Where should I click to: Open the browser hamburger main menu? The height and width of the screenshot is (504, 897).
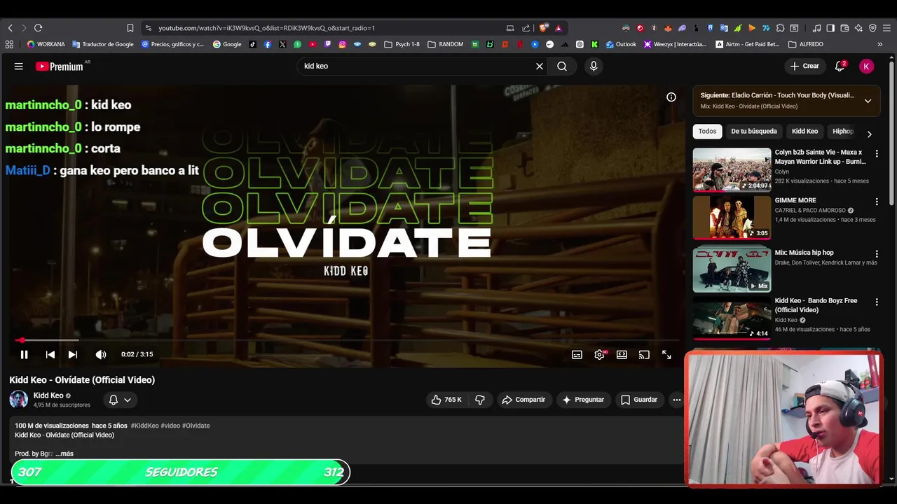click(x=886, y=28)
